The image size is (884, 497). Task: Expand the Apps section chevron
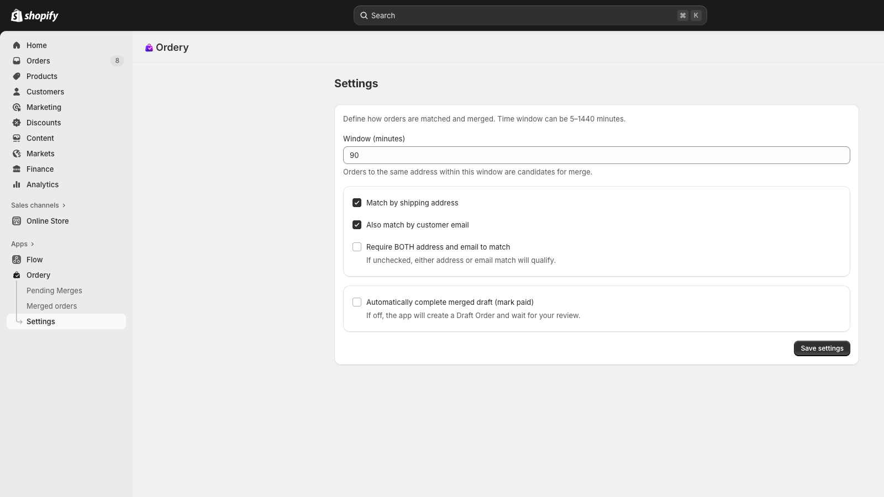(33, 244)
